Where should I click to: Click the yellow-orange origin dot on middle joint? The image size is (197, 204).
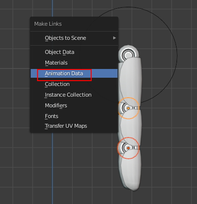pos(128,108)
